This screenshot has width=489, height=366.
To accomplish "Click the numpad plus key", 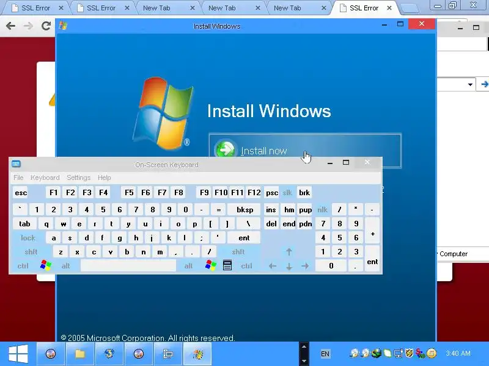I will pos(372,231).
